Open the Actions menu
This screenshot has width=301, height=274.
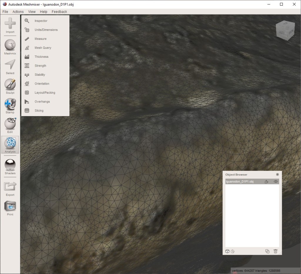click(18, 12)
